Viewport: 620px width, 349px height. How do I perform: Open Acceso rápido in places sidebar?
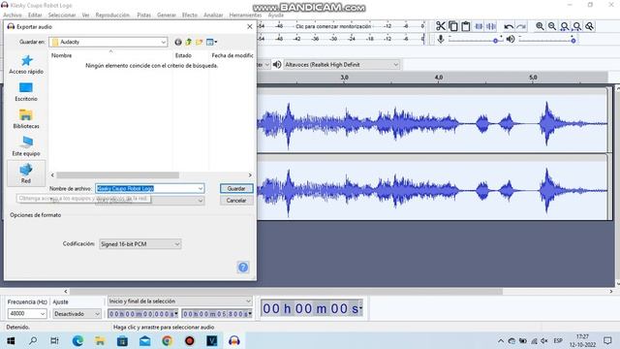coord(26,65)
